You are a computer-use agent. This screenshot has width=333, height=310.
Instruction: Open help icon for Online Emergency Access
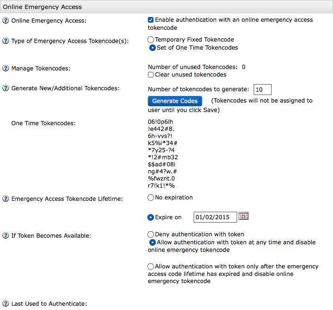pos(6,21)
